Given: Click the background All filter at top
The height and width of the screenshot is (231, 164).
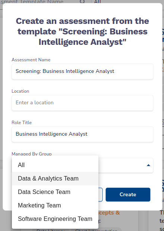Looking at the screenshot, I should click(x=97, y=1).
